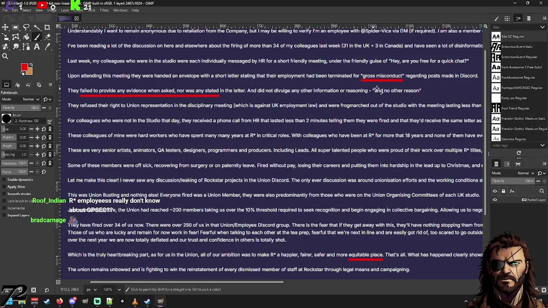Expand the enter tags dropdown arrow
This screenshot has height=308, width=548.
pyautogui.click(x=542, y=145)
